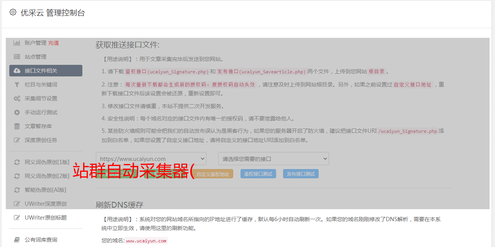Click the 鉴权接口(ucaiyun_Signature.php) code text
The height and width of the screenshot is (247, 495).
167,72
